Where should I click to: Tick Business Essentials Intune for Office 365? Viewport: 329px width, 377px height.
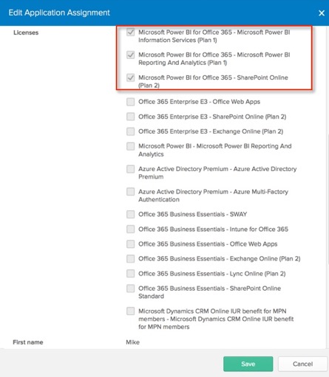(131, 229)
